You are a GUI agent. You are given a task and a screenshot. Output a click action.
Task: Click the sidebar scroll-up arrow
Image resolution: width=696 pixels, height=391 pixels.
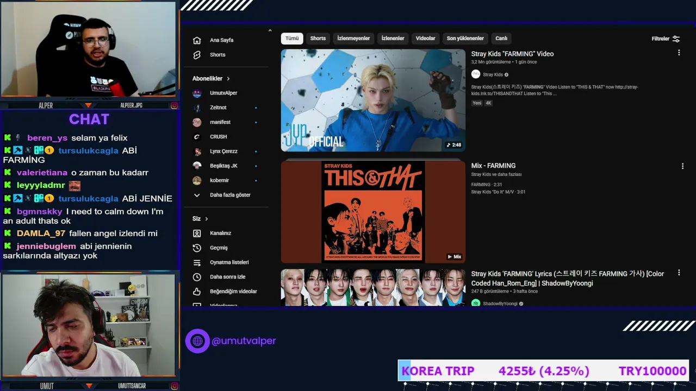coord(270,31)
